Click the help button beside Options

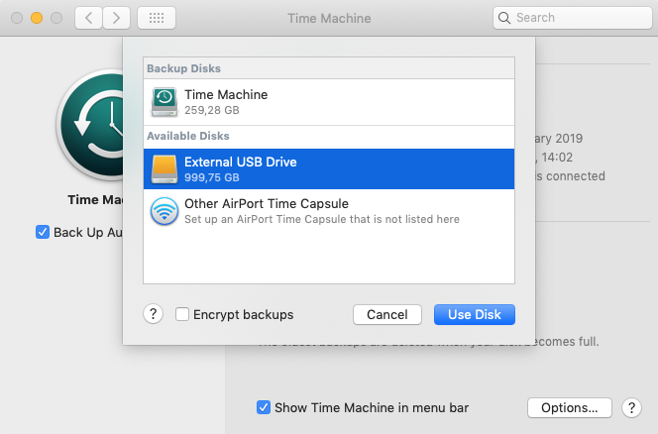(630, 407)
